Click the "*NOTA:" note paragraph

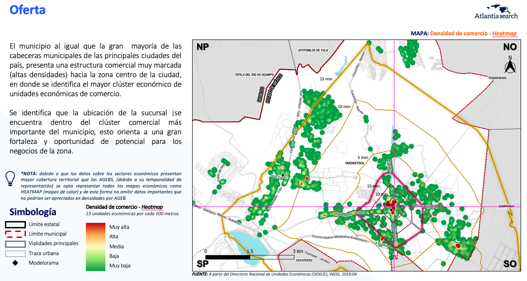101,186
